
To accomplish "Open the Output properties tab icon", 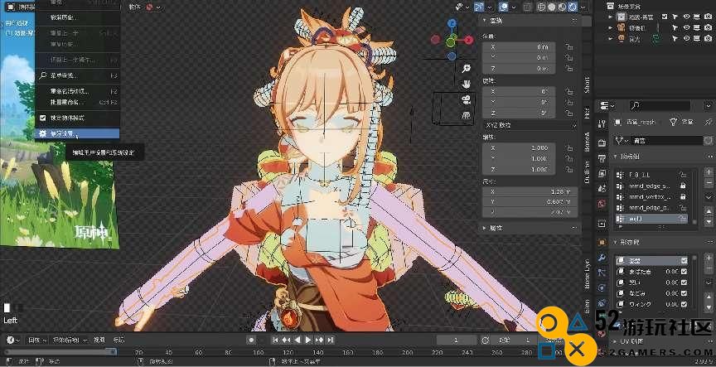I will (x=602, y=158).
